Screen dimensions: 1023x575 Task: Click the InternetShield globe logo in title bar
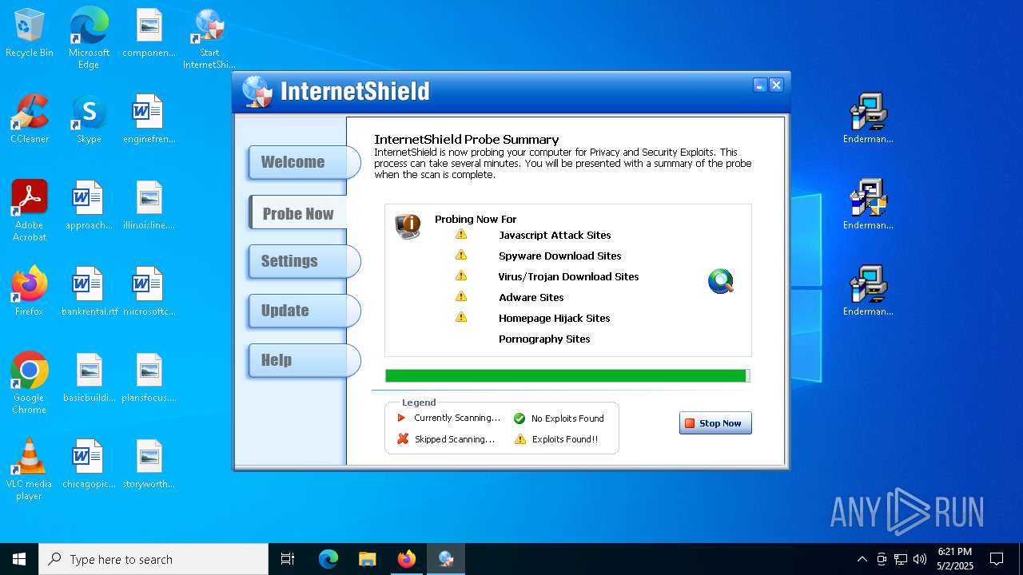pyautogui.click(x=257, y=92)
